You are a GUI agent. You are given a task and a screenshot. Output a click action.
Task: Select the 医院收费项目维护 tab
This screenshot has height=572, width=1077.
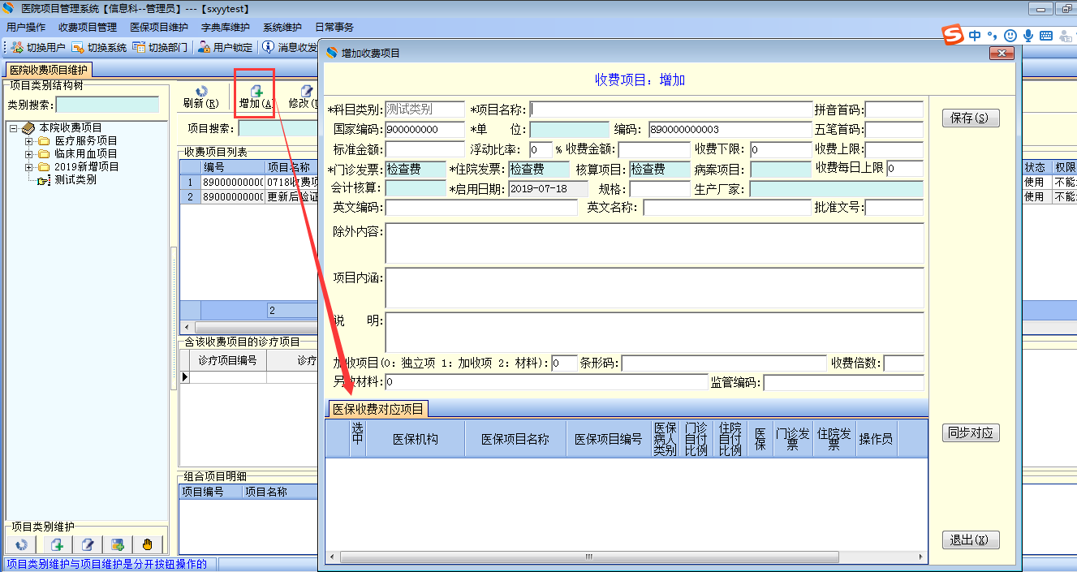click(49, 71)
